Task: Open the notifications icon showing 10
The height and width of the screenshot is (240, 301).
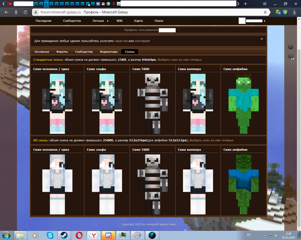Action: point(291,57)
